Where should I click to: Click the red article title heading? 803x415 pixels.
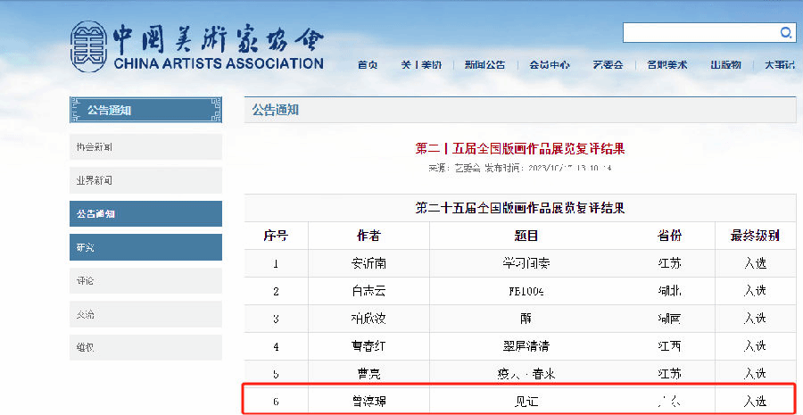(520, 148)
